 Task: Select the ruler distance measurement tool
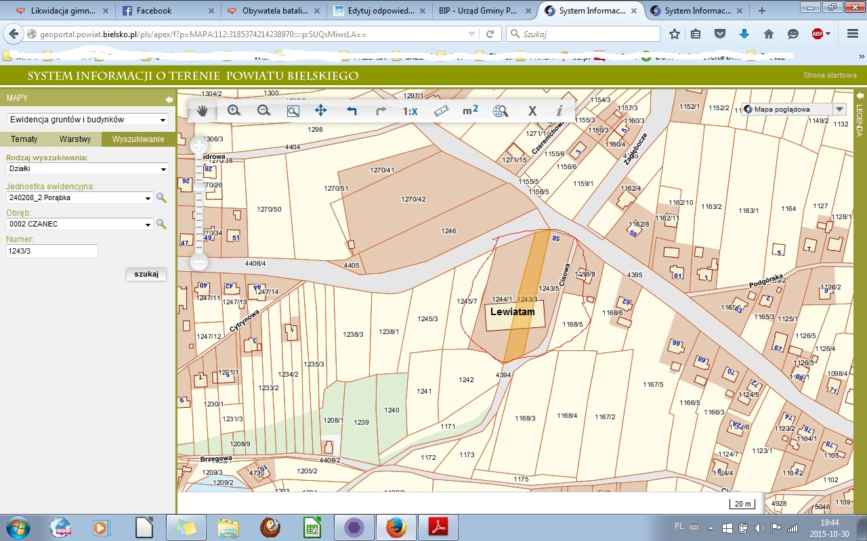442,112
